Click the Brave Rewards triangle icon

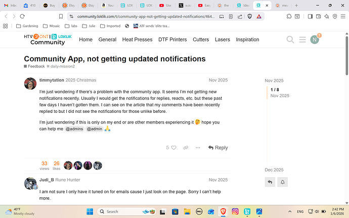pyautogui.click(x=259, y=16)
